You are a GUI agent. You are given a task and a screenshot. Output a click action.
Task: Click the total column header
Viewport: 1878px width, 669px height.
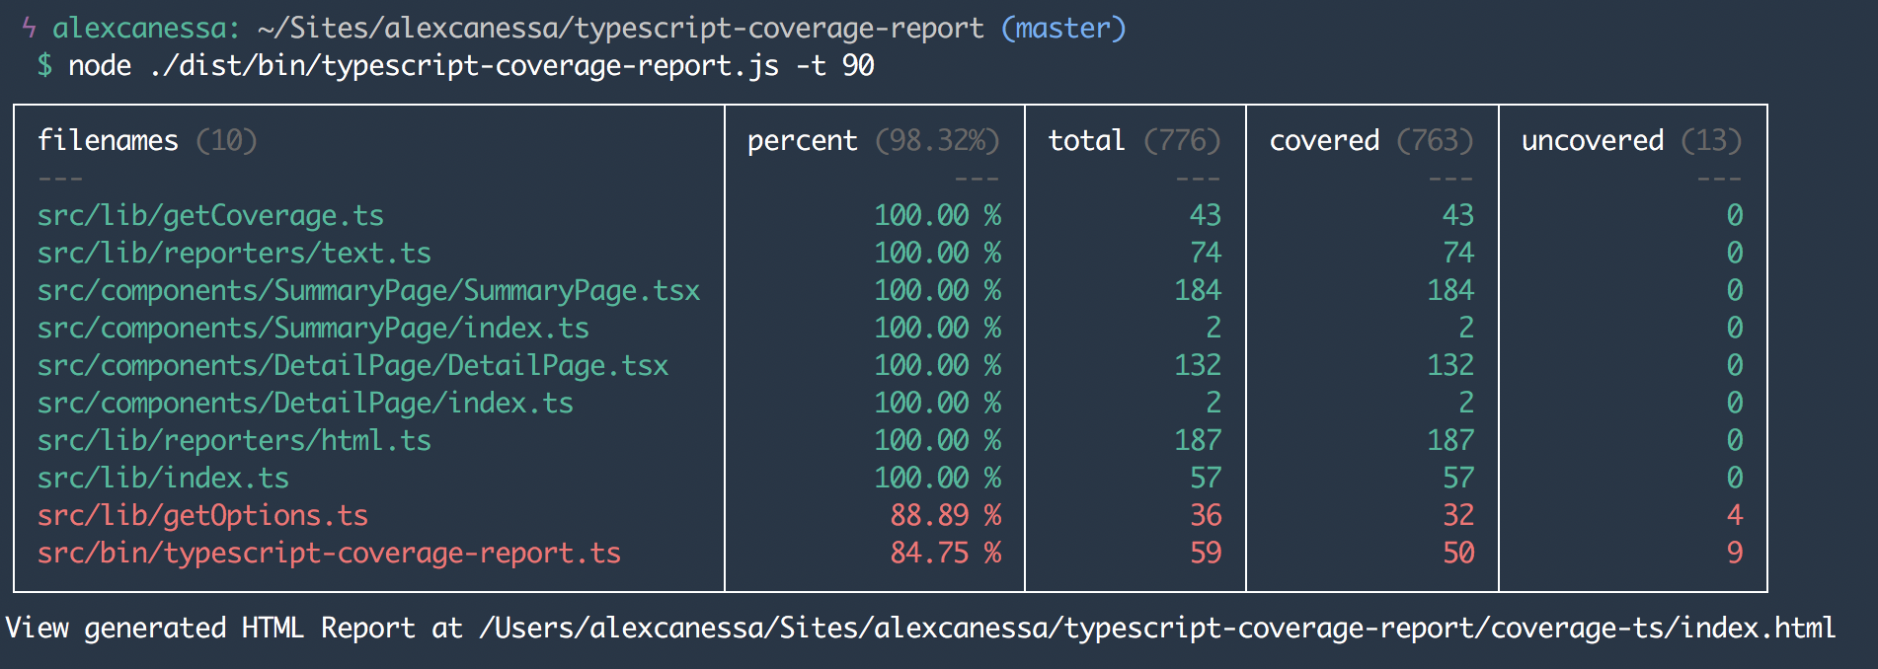[1086, 141]
